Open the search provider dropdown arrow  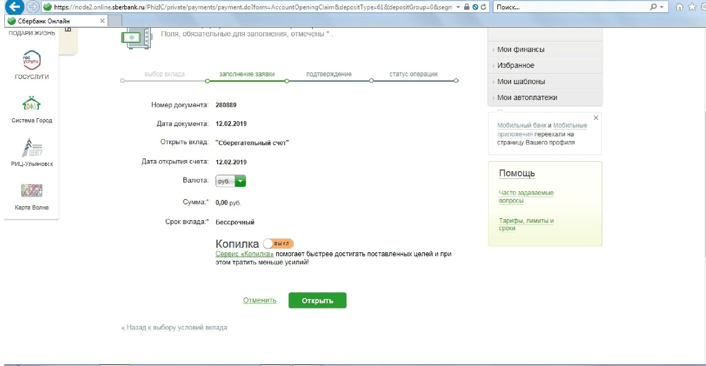coord(661,7)
